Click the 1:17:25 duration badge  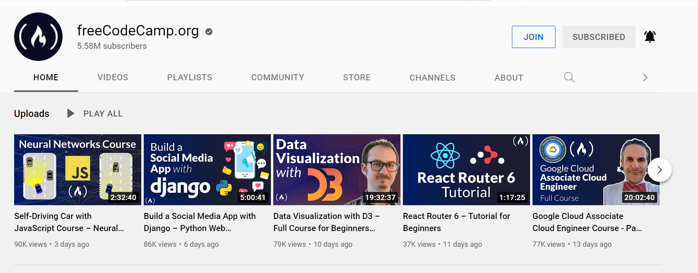pyautogui.click(x=512, y=197)
